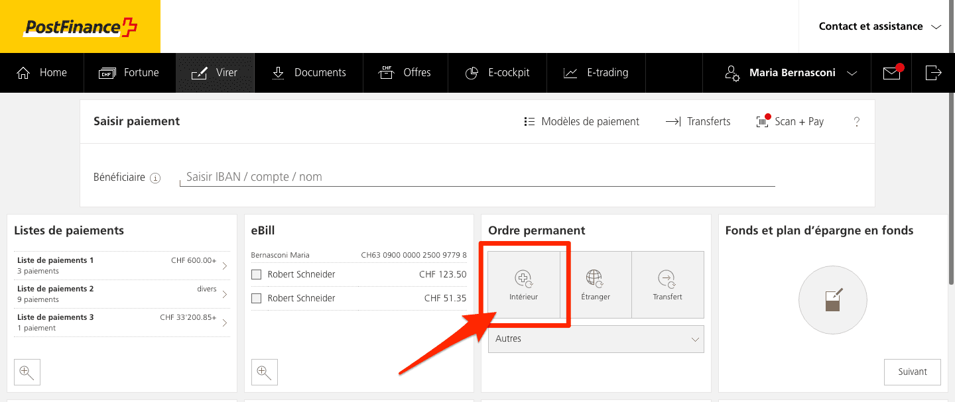The image size is (955, 402).
Task: Open the Documents section
Action: (x=309, y=73)
